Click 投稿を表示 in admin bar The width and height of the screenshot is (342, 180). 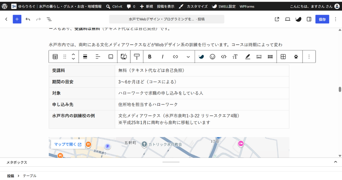point(166,6)
